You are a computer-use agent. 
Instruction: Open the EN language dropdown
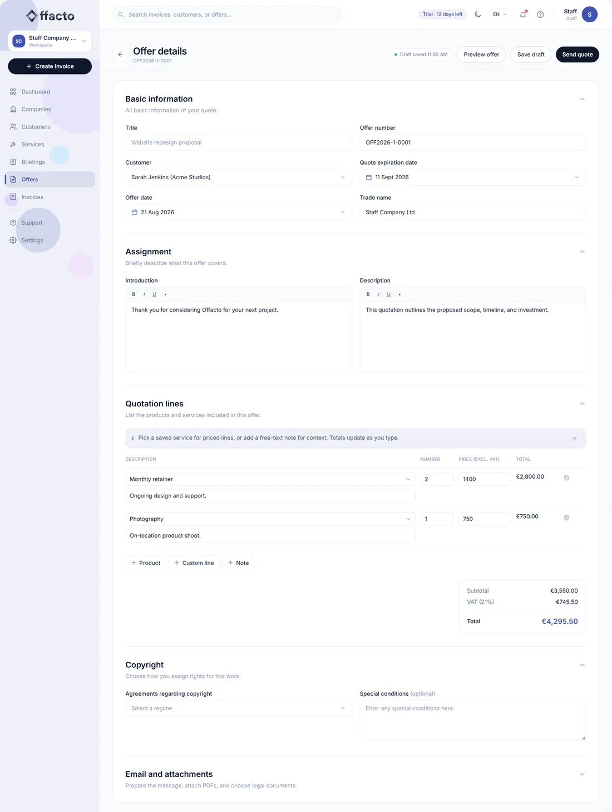click(x=500, y=14)
